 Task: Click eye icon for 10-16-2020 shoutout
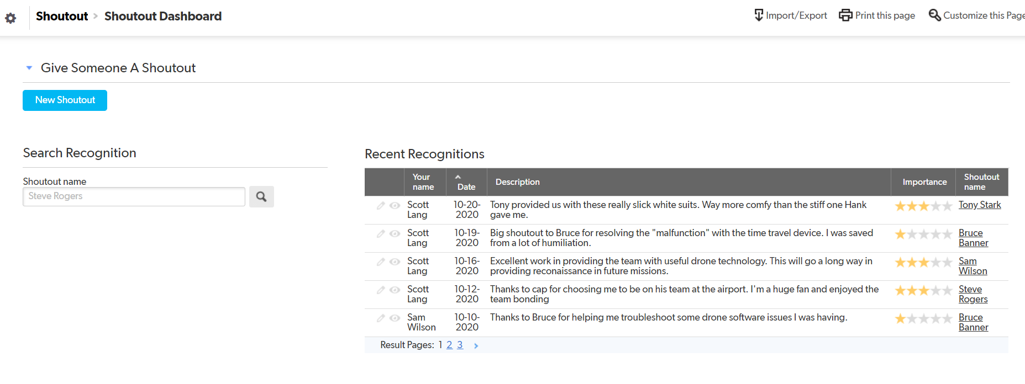(x=395, y=262)
